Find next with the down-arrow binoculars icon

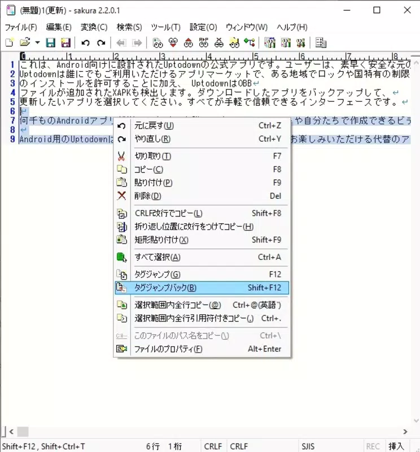(173, 43)
